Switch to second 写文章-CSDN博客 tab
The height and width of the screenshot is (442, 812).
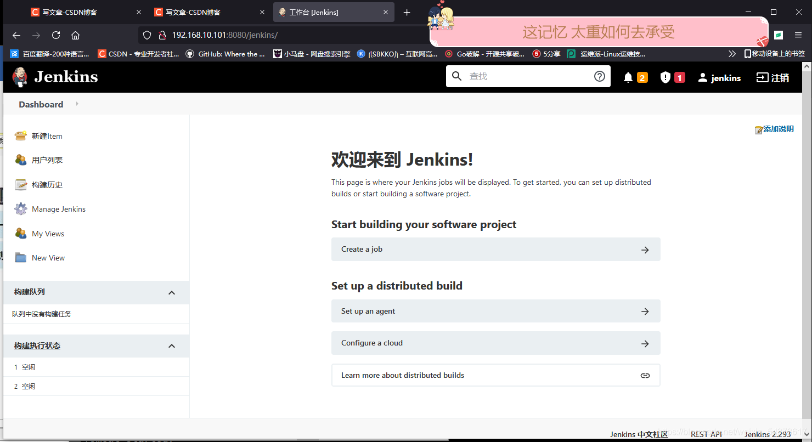coord(211,12)
